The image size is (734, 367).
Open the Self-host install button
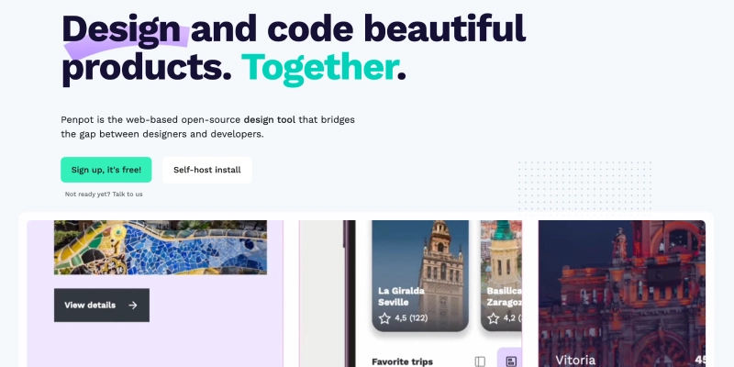pos(207,170)
